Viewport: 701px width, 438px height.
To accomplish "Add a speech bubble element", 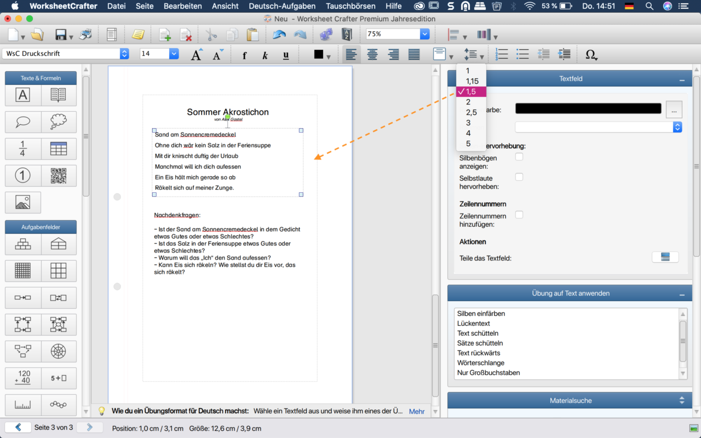I will (x=22, y=122).
